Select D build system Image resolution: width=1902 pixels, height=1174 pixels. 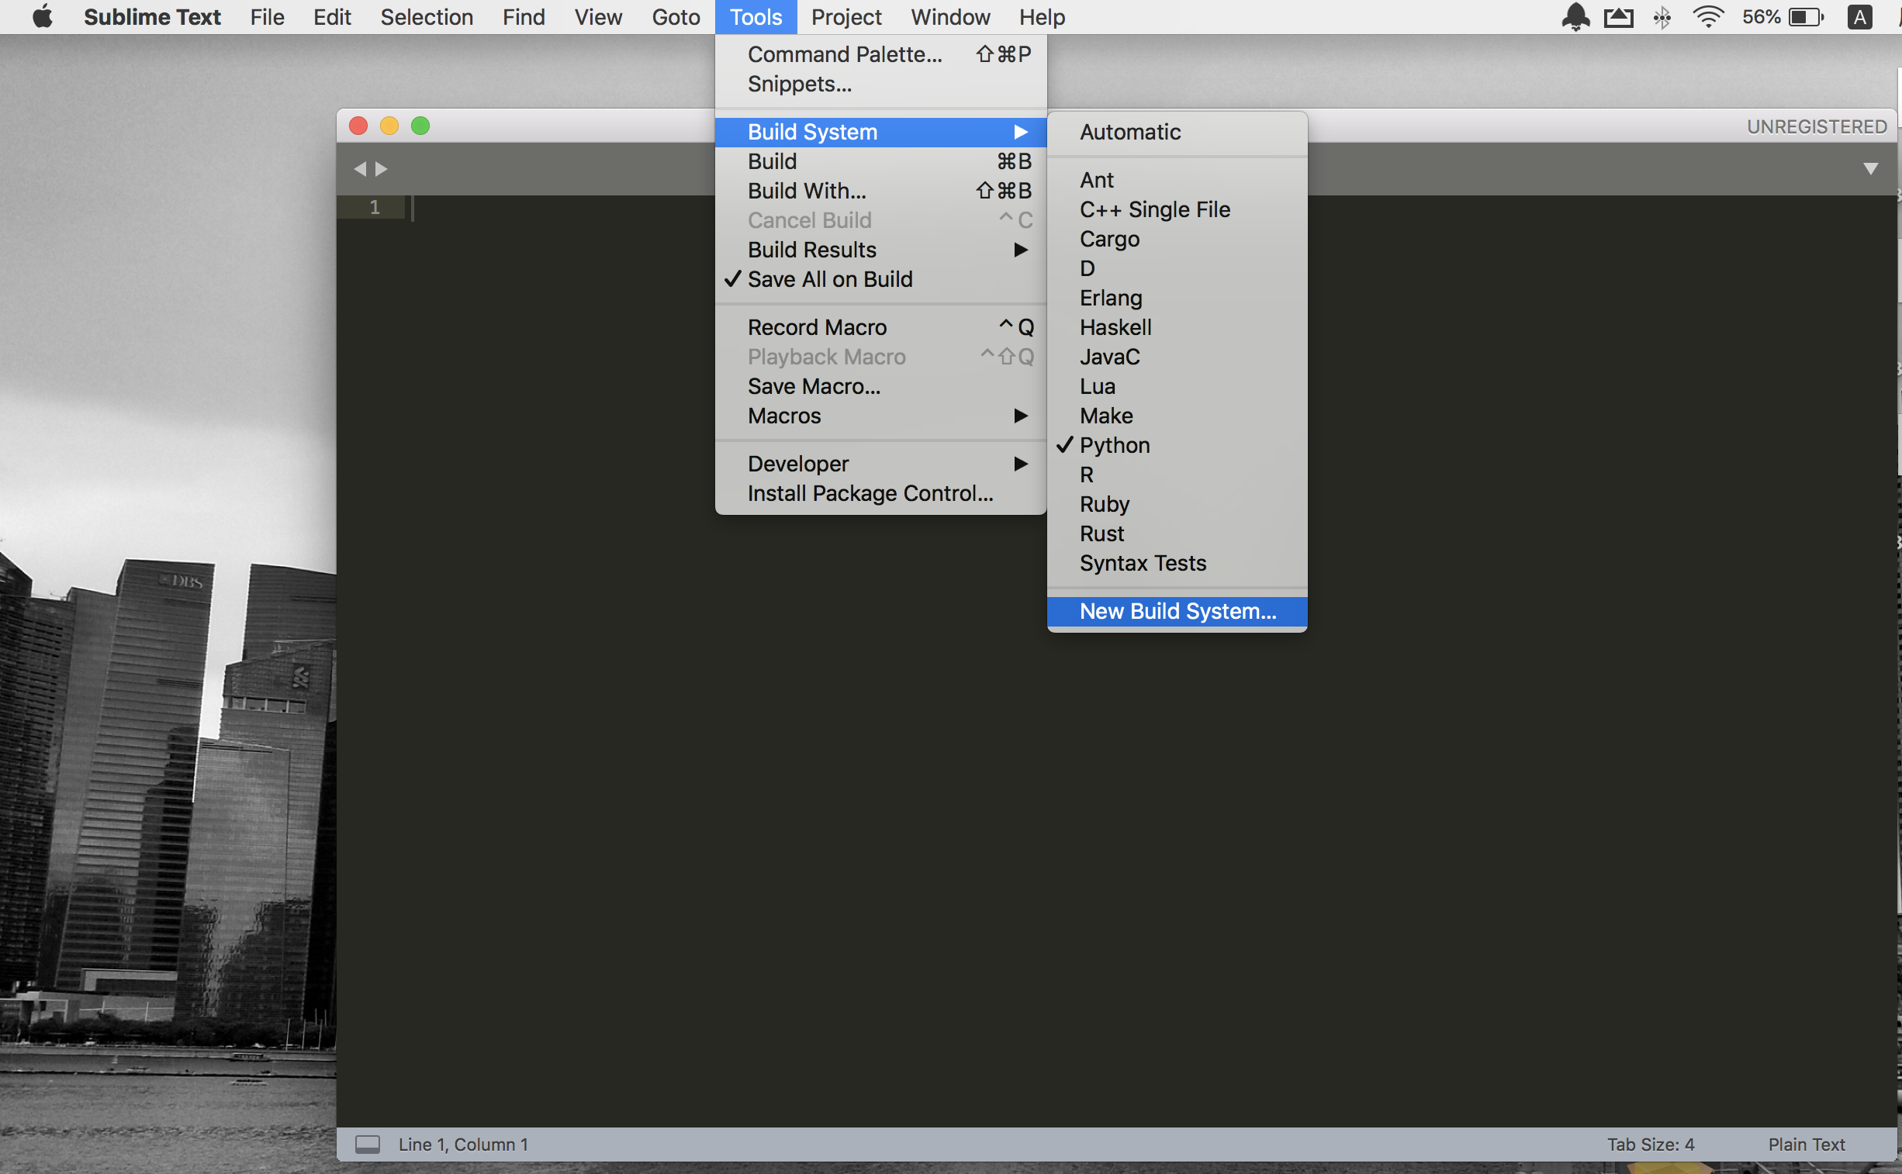pos(1177,268)
